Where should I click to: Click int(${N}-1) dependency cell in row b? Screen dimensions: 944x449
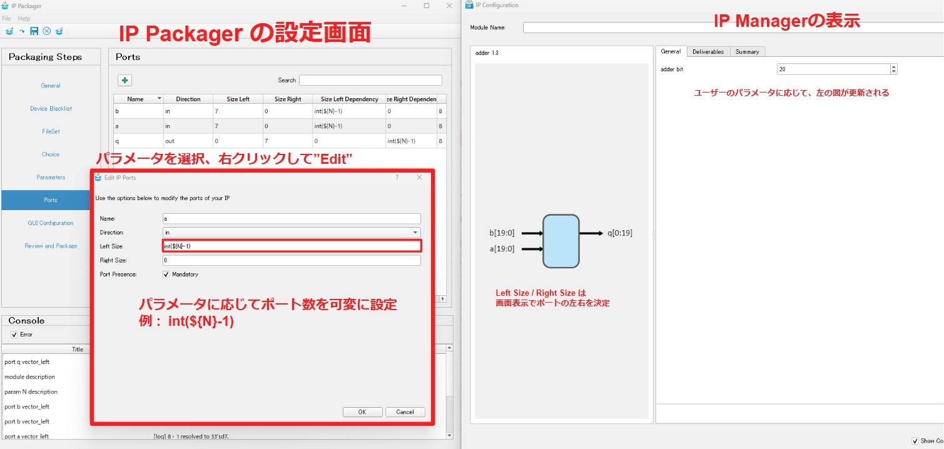click(349, 111)
